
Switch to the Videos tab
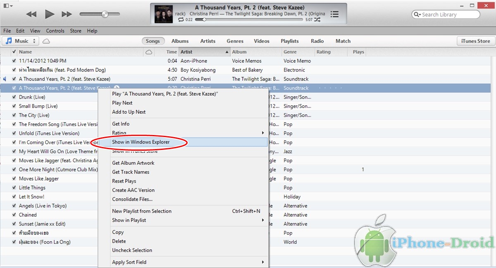[262, 41]
